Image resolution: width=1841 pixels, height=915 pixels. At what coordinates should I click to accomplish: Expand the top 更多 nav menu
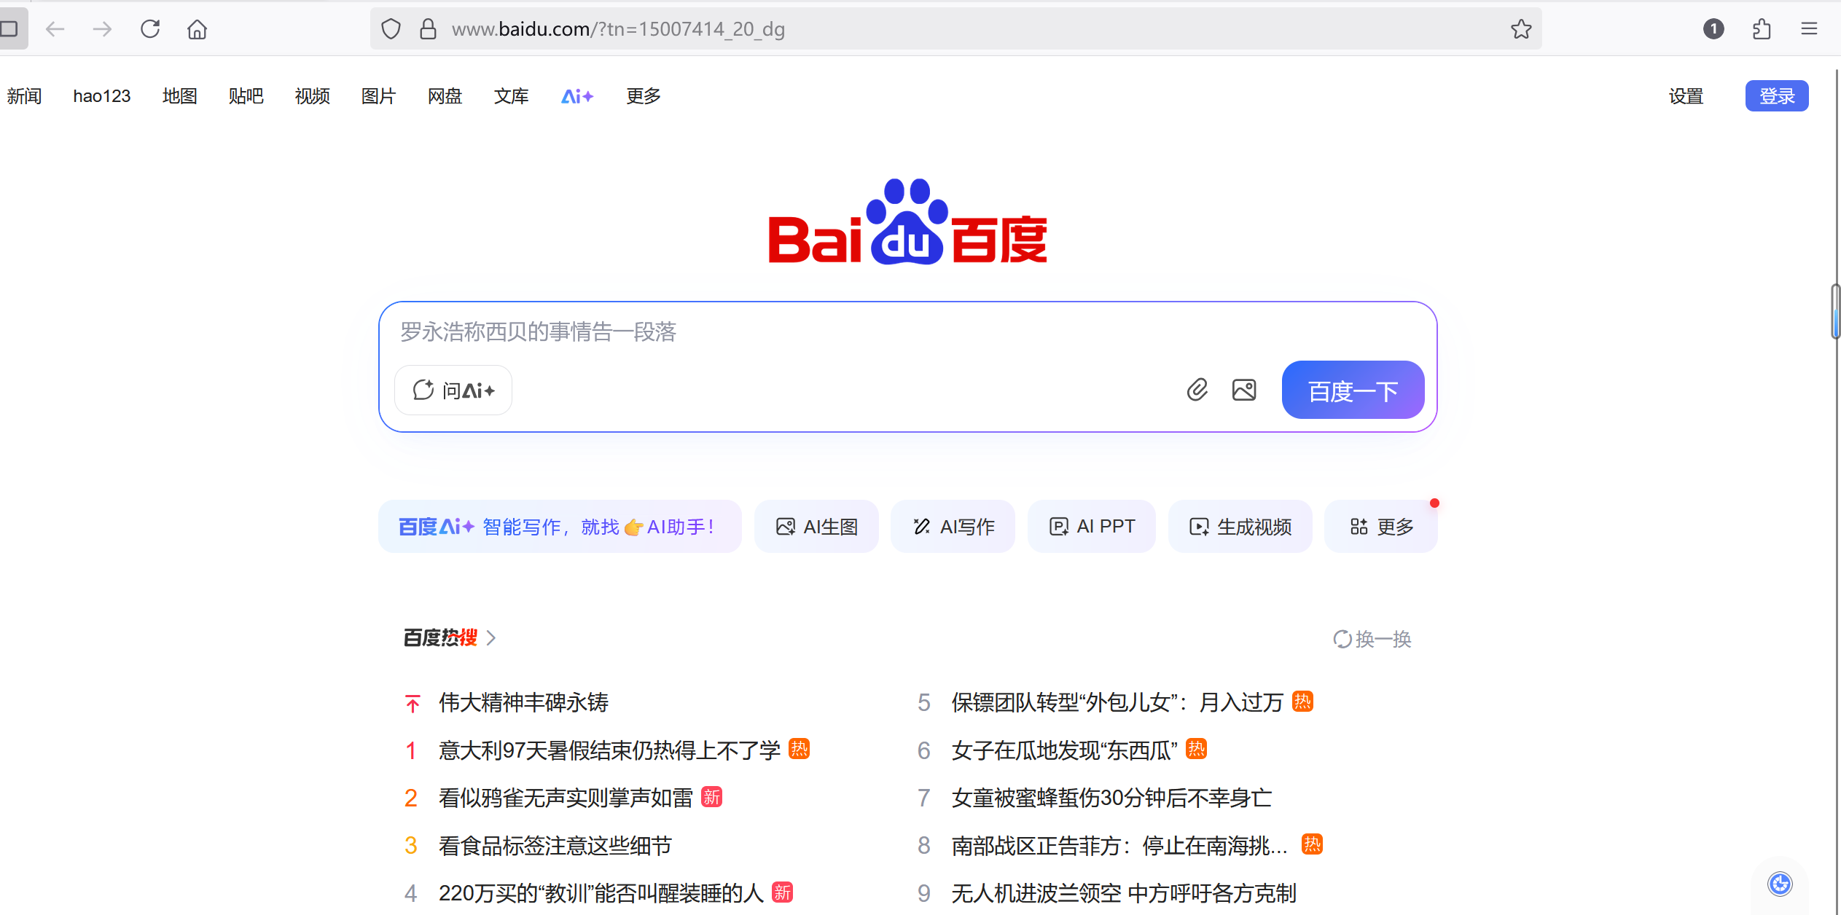click(644, 96)
